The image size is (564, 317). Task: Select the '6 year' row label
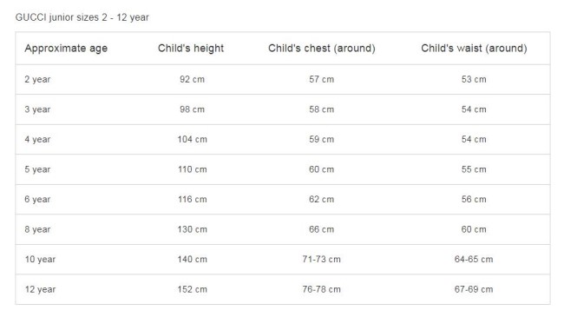coord(37,199)
